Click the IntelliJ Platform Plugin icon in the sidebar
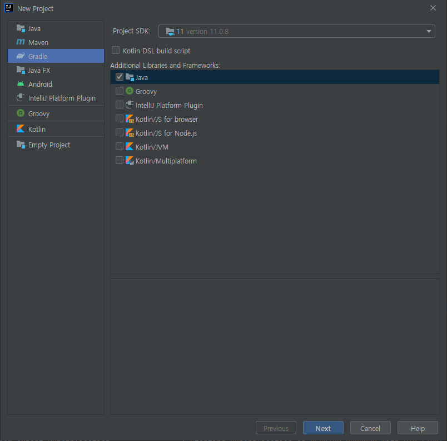 point(21,97)
